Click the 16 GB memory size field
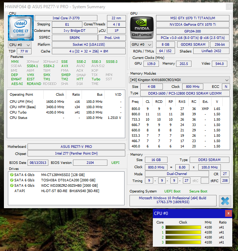The image size is (238, 251). (x=156, y=160)
